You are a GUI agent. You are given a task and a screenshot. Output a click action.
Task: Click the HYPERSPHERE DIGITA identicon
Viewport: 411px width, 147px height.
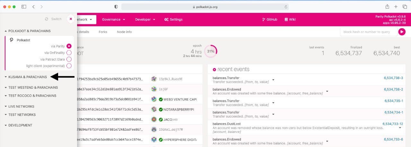[x=154, y=140]
